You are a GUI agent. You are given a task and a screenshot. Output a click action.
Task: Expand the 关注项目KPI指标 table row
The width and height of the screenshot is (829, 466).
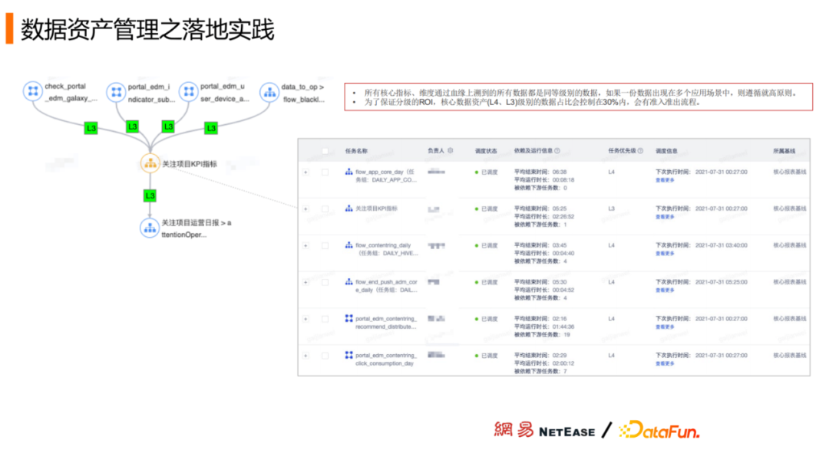tap(306, 209)
